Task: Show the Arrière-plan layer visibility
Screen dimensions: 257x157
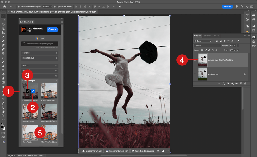Action: (x=195, y=74)
